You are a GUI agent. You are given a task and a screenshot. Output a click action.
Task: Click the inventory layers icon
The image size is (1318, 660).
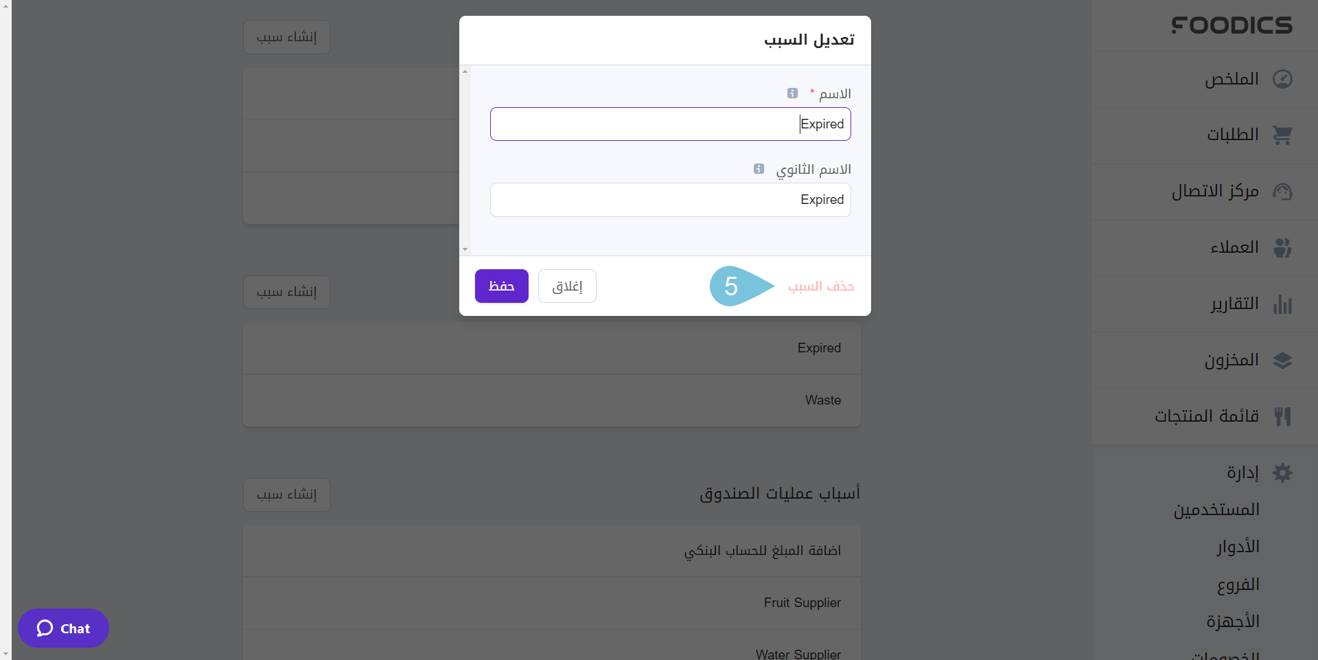click(1282, 361)
